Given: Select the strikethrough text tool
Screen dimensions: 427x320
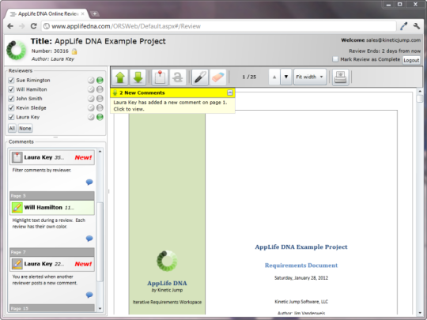Looking at the screenshot, I should pos(178,77).
